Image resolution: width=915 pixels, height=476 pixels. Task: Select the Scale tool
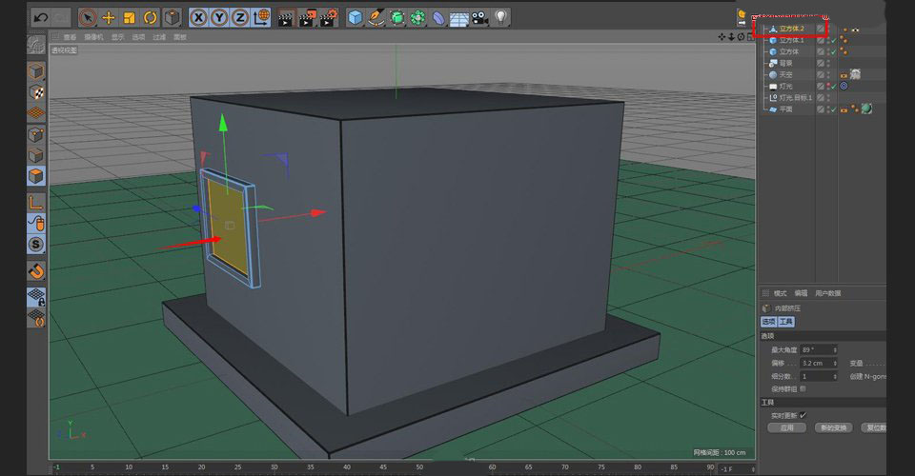click(x=129, y=17)
